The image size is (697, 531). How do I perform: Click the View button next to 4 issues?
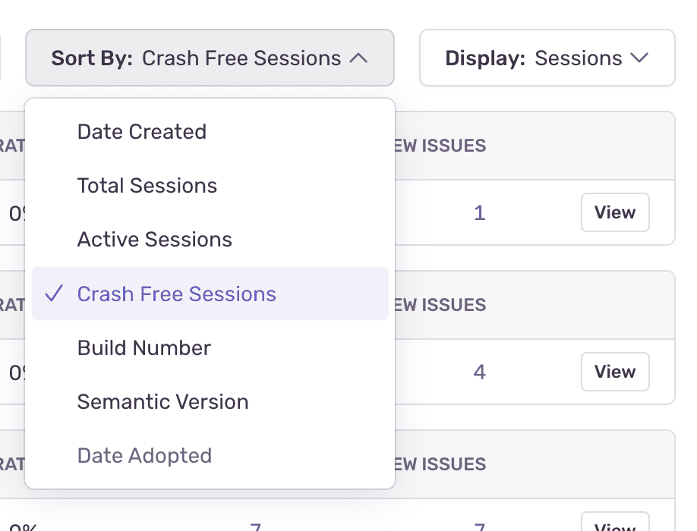click(x=615, y=372)
